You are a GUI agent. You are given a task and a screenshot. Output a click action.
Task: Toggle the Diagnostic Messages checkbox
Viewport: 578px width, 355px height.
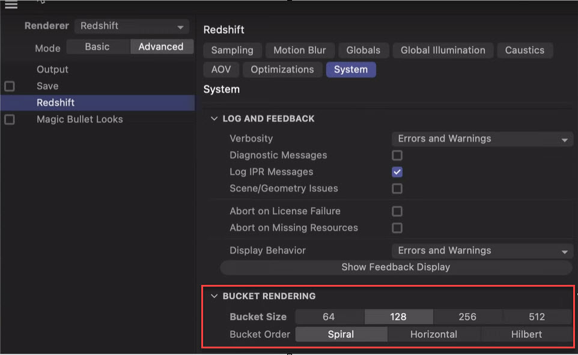tap(397, 155)
